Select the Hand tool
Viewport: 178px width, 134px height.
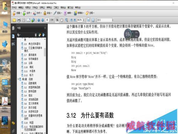coord(62,20)
